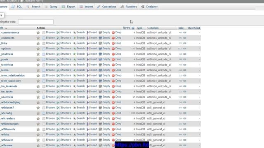Image resolution: width=264 pixels, height=148 pixels.
Task: Click the Search icon in _links row
Action: 74,43
